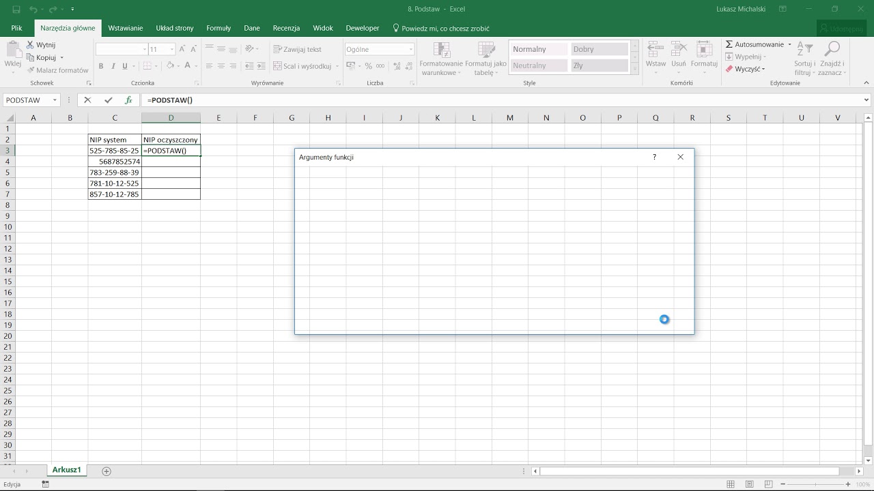The image size is (874, 491).
Task: Cancel formula entry with X icon
Action: click(x=87, y=100)
